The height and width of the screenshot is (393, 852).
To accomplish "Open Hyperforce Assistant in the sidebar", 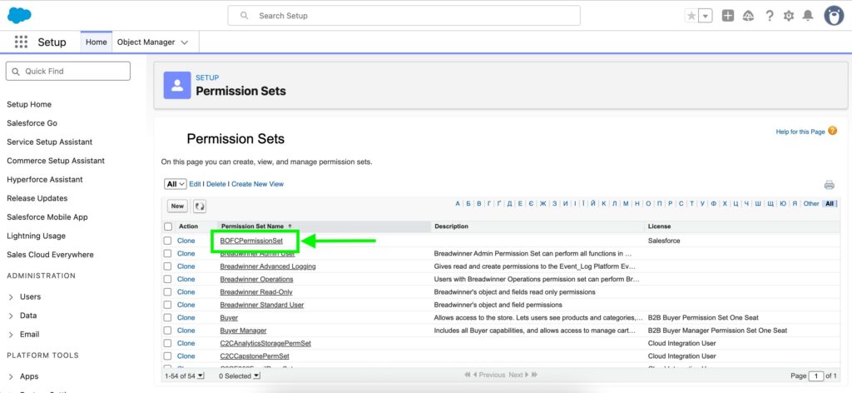I will pyautogui.click(x=45, y=179).
